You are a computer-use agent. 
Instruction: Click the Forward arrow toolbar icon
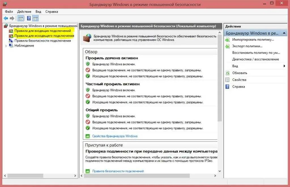click(x=12, y=18)
